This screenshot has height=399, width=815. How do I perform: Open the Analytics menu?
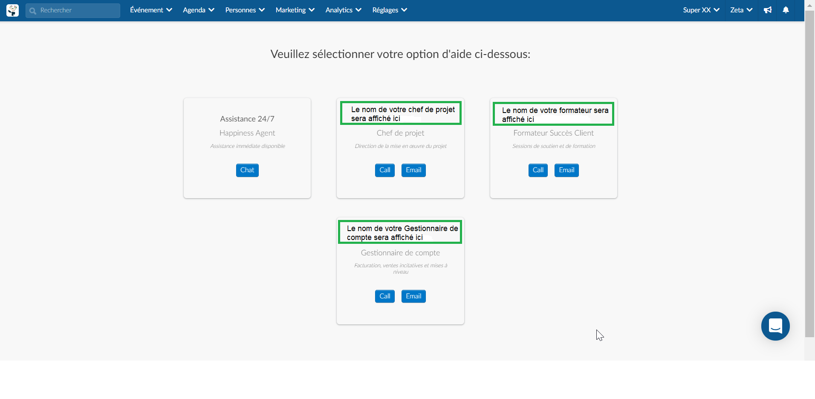pos(343,10)
